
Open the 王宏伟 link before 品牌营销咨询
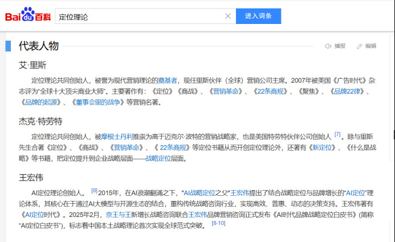[197, 215]
